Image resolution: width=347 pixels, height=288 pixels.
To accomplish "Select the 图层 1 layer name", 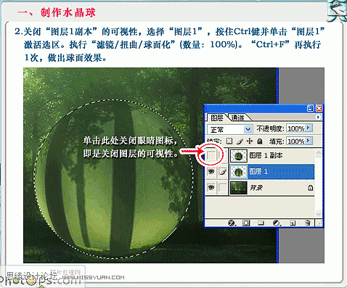I will pos(258,171).
